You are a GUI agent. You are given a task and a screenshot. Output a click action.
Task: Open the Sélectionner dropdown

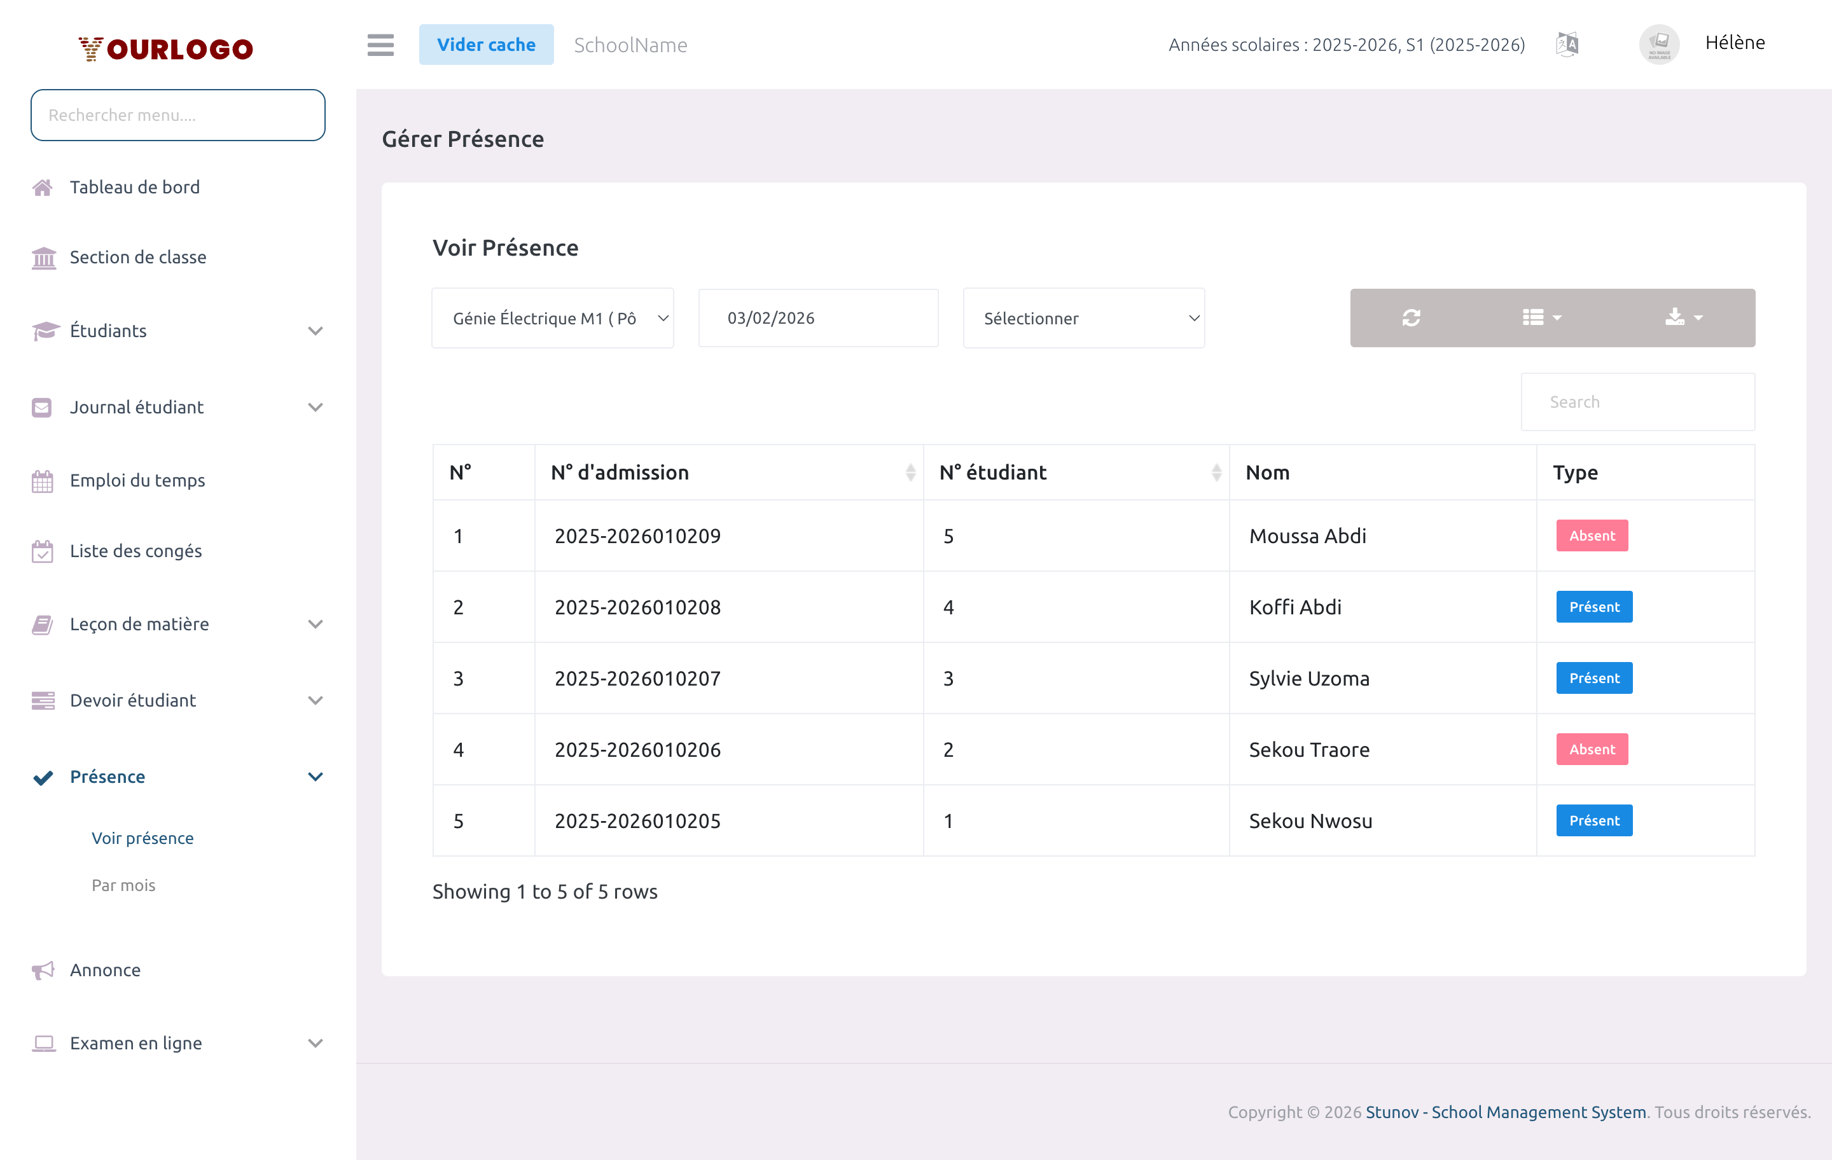1083,318
